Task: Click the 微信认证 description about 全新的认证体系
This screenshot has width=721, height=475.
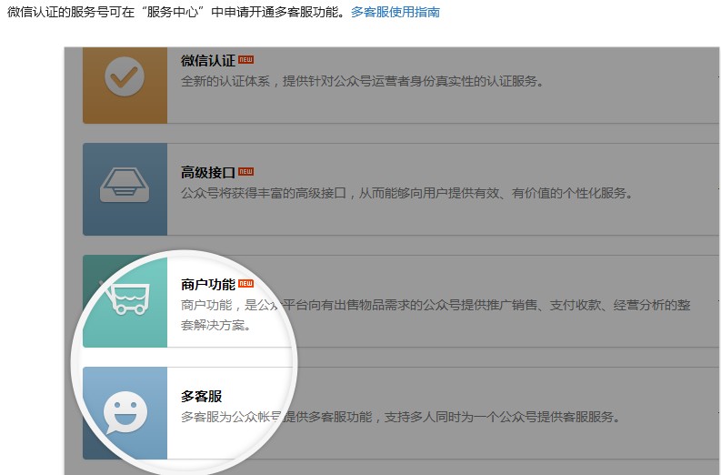Action: [362, 82]
